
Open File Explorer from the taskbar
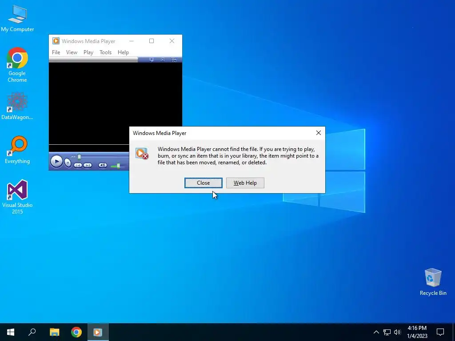pos(54,332)
